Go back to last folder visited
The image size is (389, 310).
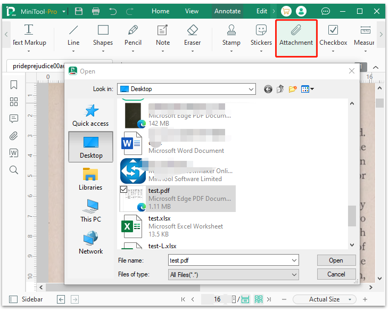coord(268,89)
